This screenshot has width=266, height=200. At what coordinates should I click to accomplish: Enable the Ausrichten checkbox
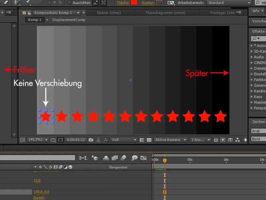(69, 3)
